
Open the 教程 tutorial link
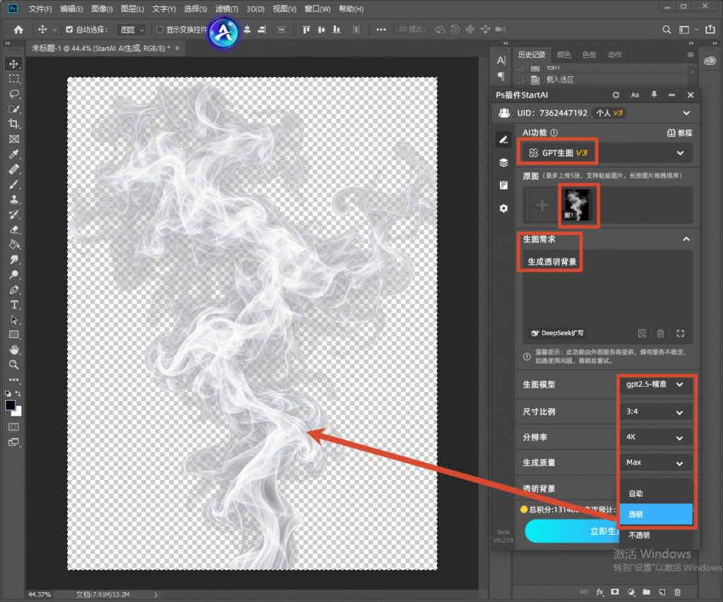coord(680,133)
